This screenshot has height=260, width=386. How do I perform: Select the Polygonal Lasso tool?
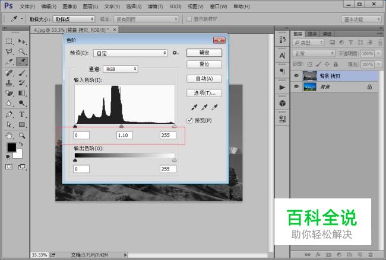click(9, 52)
